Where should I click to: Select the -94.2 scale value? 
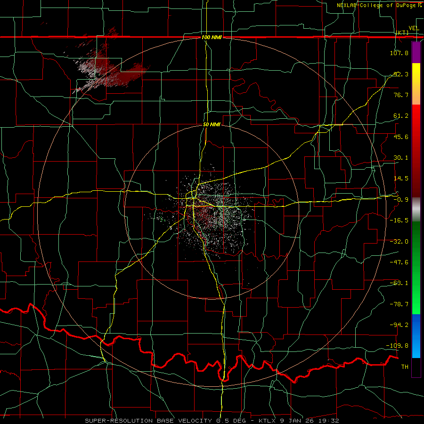click(x=399, y=325)
